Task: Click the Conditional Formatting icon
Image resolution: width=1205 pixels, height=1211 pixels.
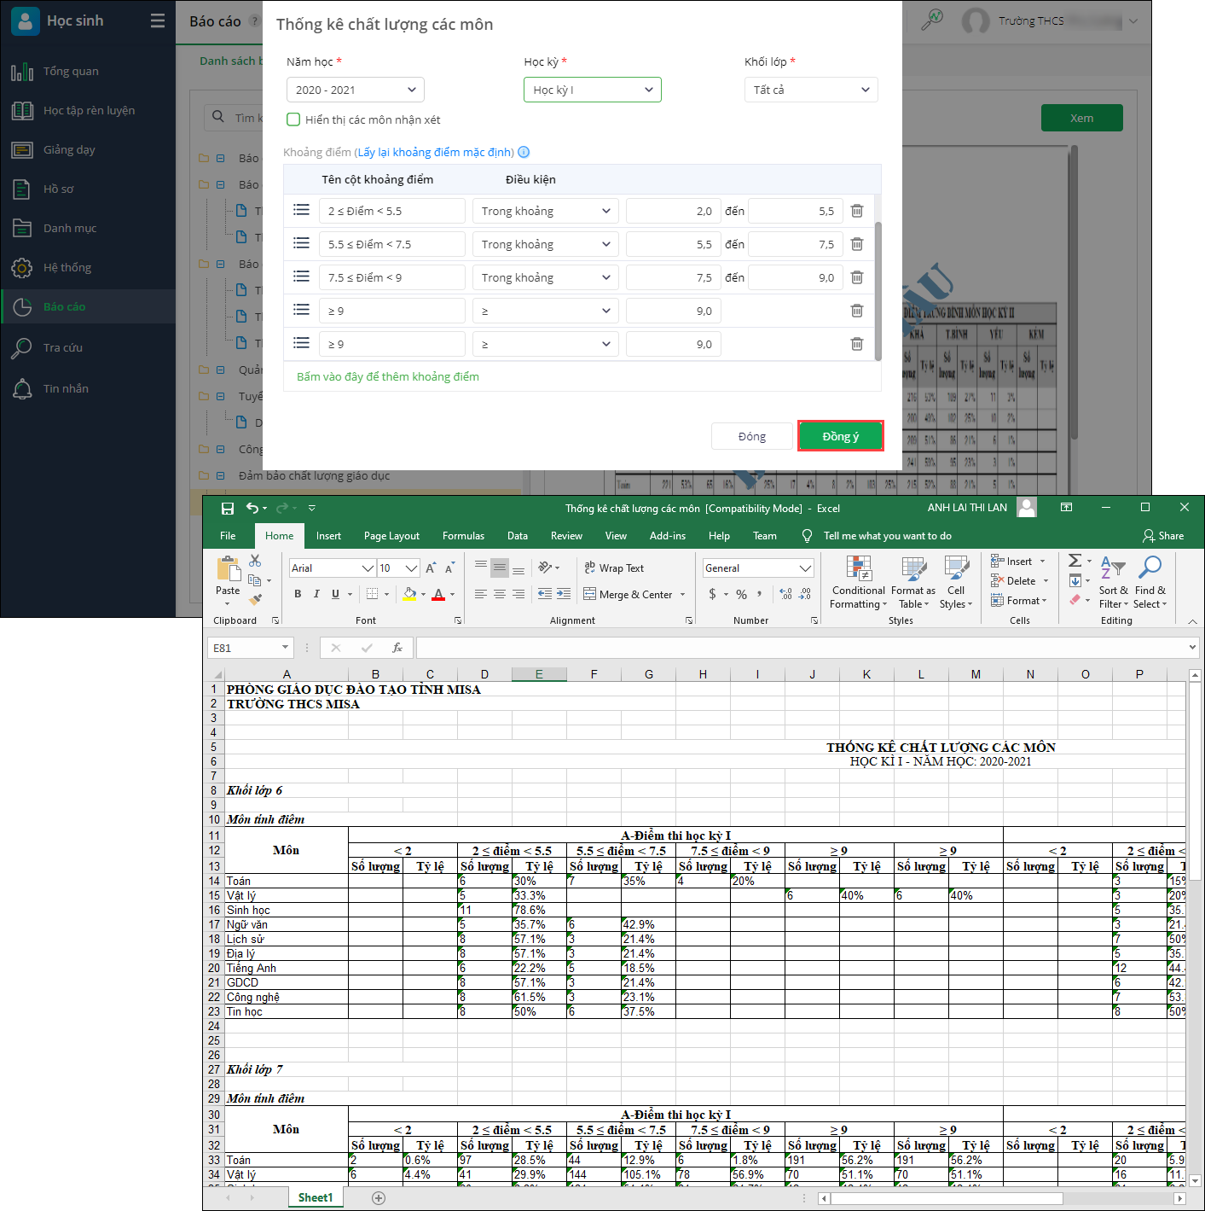Action: (858, 569)
